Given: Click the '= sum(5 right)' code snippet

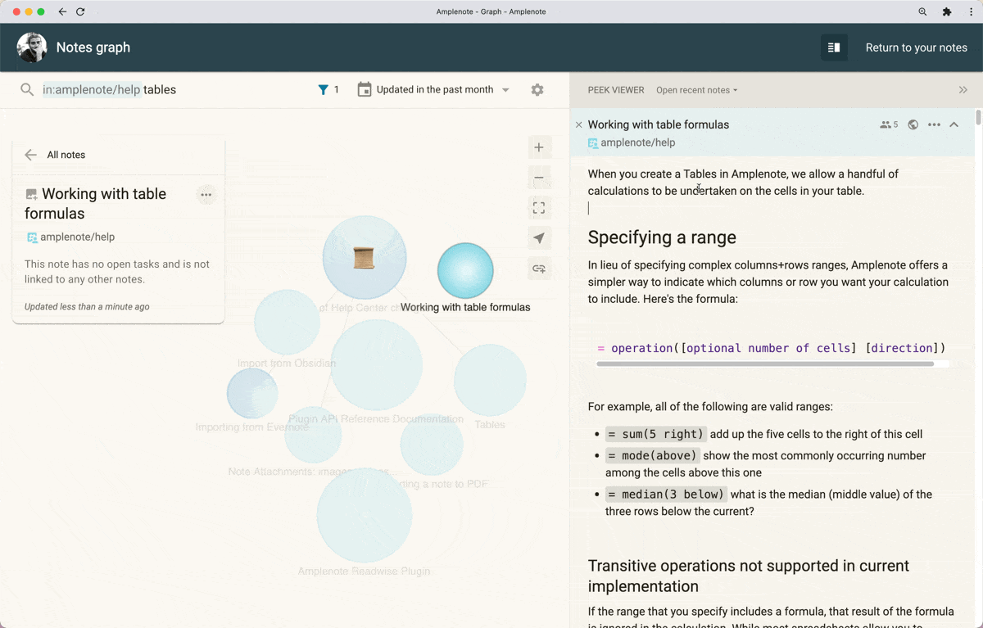Looking at the screenshot, I should pyautogui.click(x=655, y=435).
